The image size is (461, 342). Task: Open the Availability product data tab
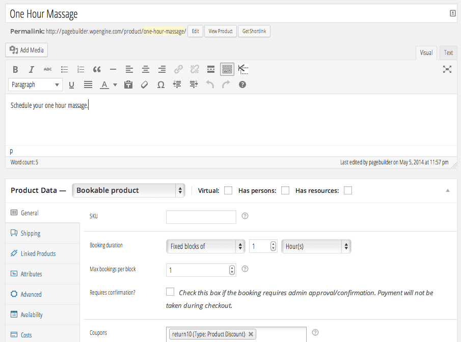click(32, 315)
